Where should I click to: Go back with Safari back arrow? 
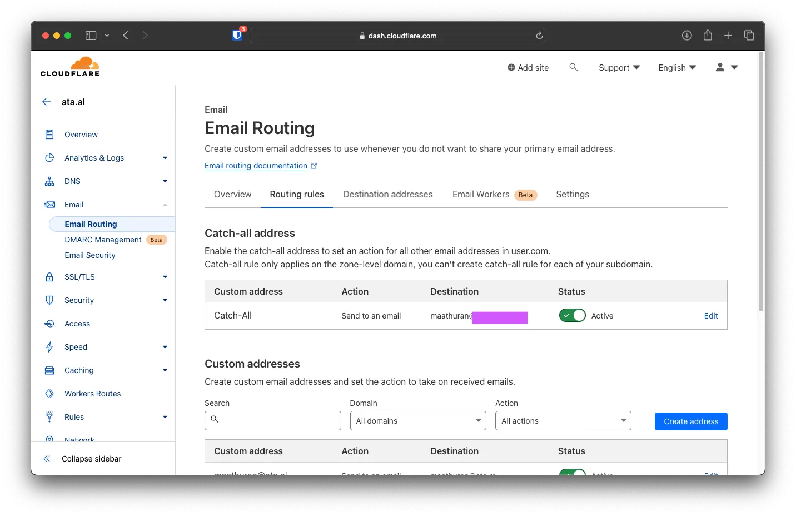coord(126,36)
